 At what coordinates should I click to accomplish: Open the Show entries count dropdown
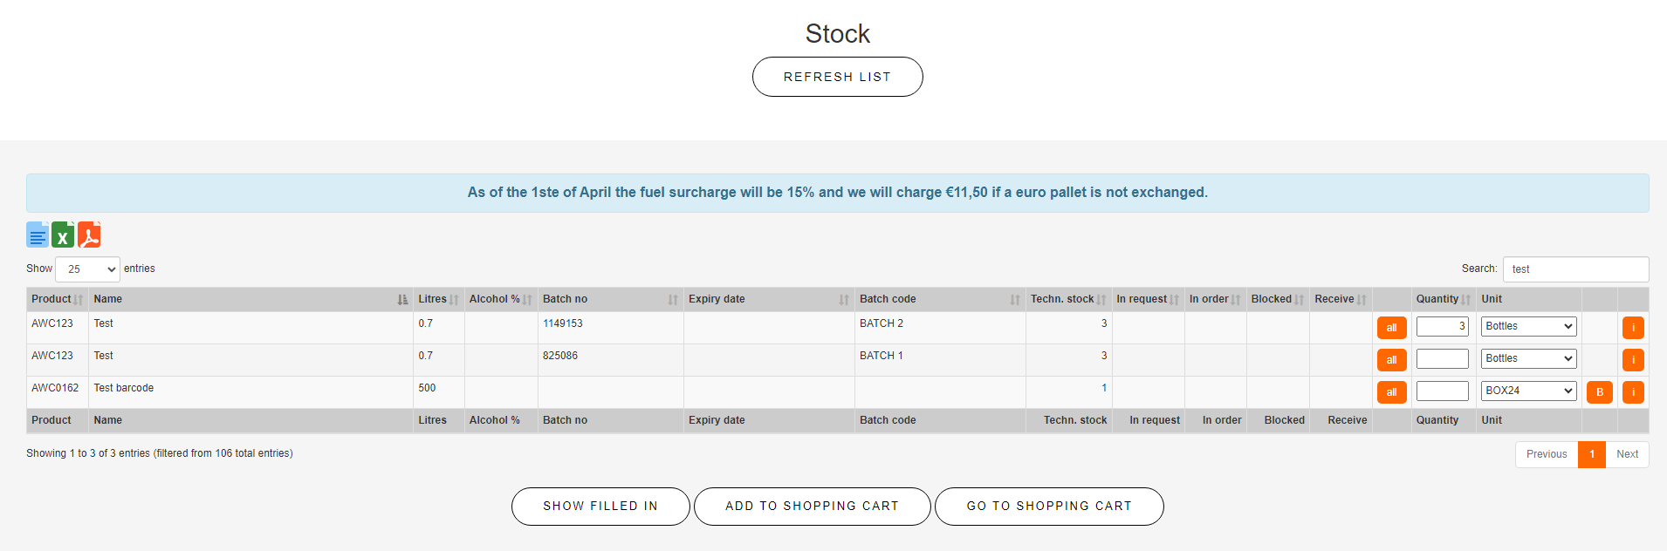pyautogui.click(x=87, y=269)
